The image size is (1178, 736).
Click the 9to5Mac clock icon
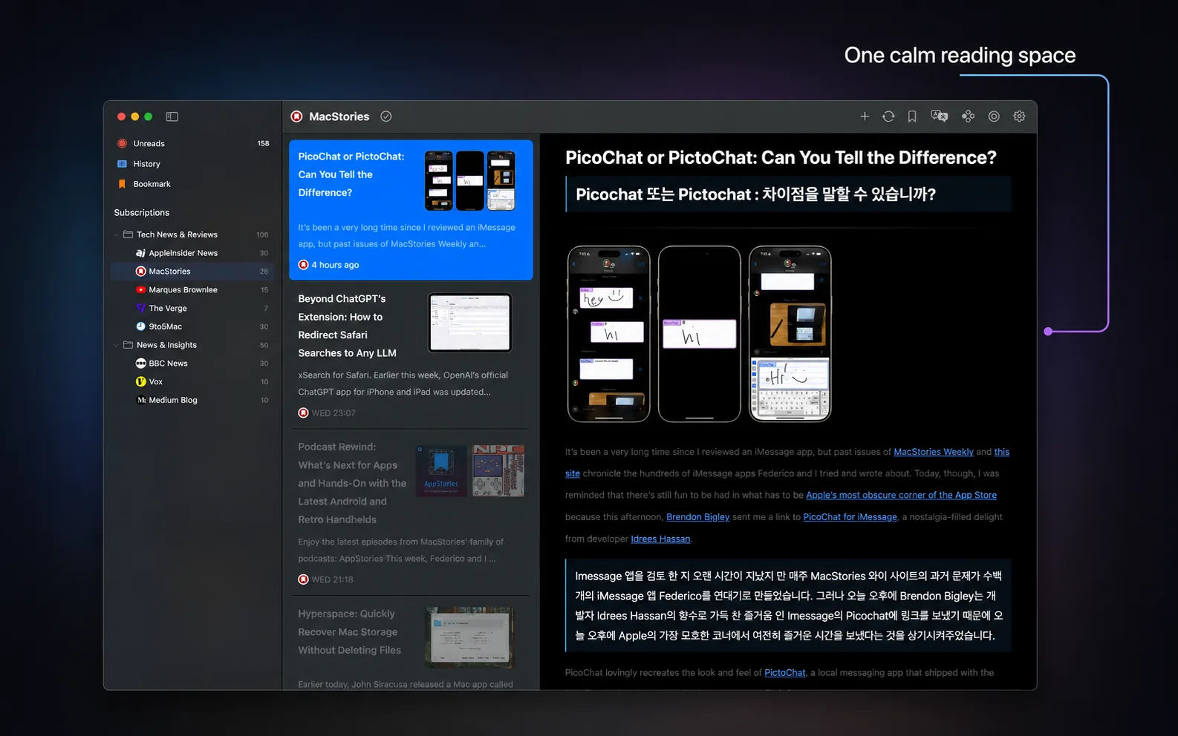tap(140, 326)
